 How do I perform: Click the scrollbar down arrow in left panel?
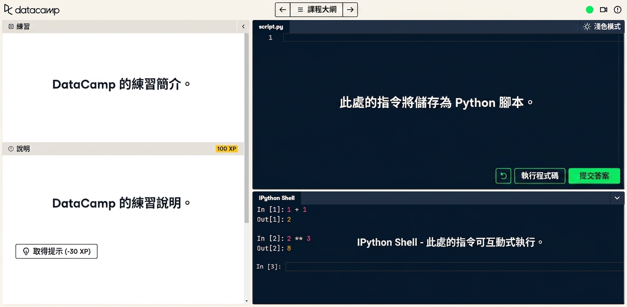click(x=246, y=301)
